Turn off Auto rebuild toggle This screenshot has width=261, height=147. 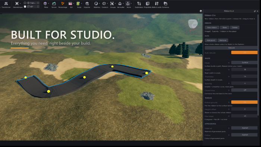[x=244, y=53]
